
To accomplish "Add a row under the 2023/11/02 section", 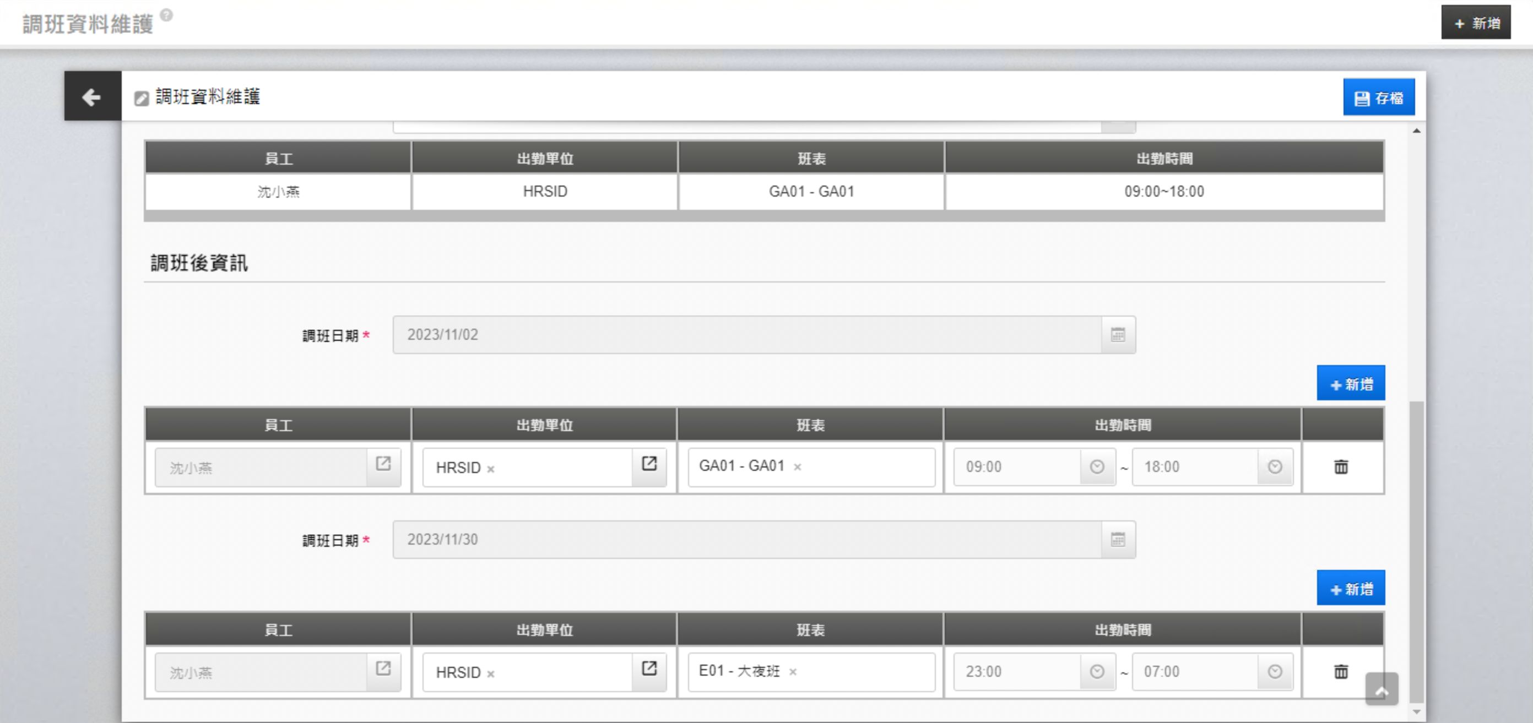I will pyautogui.click(x=1350, y=383).
